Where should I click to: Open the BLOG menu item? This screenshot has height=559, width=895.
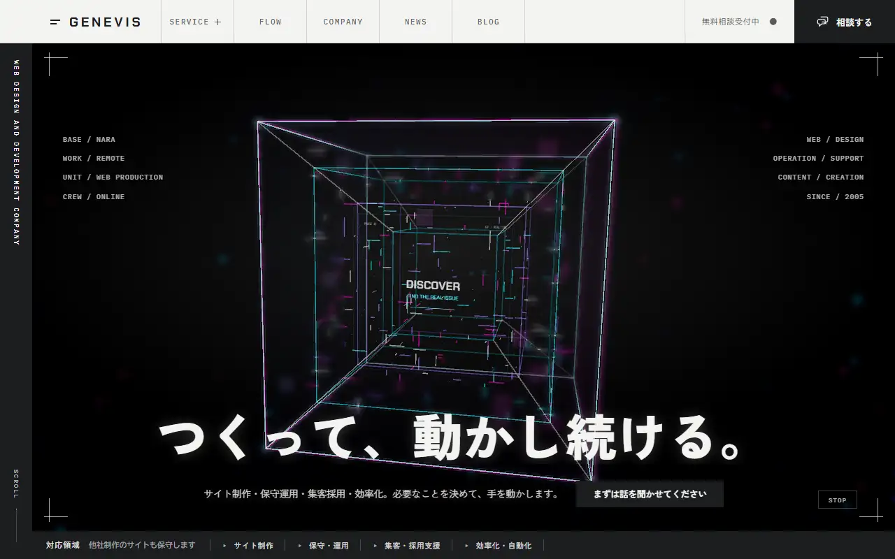pos(489,22)
